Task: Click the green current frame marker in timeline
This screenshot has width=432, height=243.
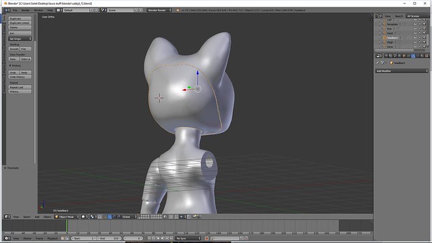Action: [x=66, y=225]
